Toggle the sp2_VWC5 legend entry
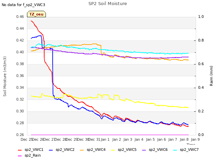This screenshot has height=162, width=216. pos(124,150)
